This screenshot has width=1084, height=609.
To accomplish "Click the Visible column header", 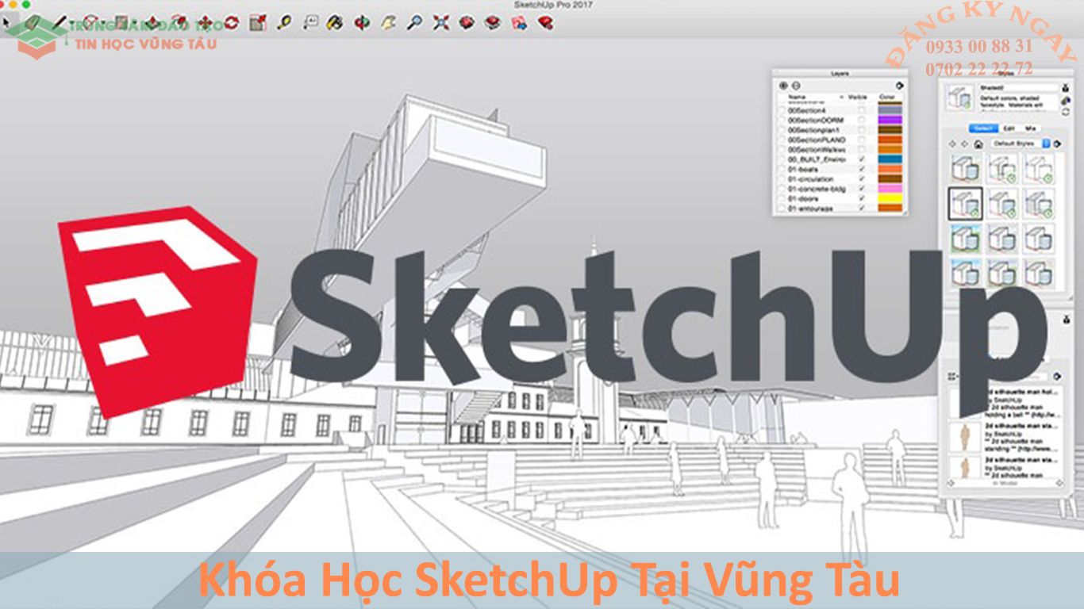I will [858, 97].
